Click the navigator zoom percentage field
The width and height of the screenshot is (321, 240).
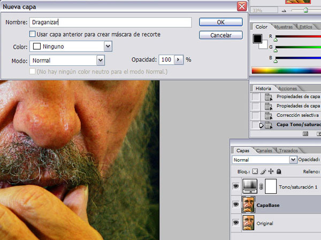point(264,10)
